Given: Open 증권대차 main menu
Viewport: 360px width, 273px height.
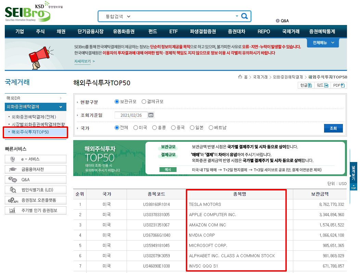Looking at the screenshot, I should (236, 32).
